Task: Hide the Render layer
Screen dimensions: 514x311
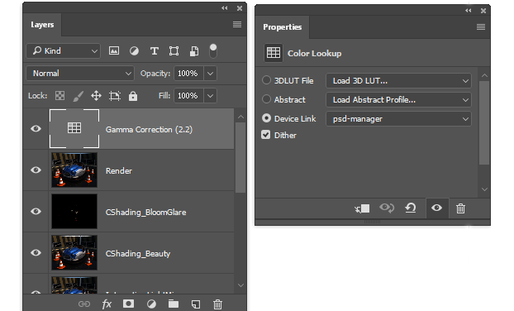Action: coord(36,170)
